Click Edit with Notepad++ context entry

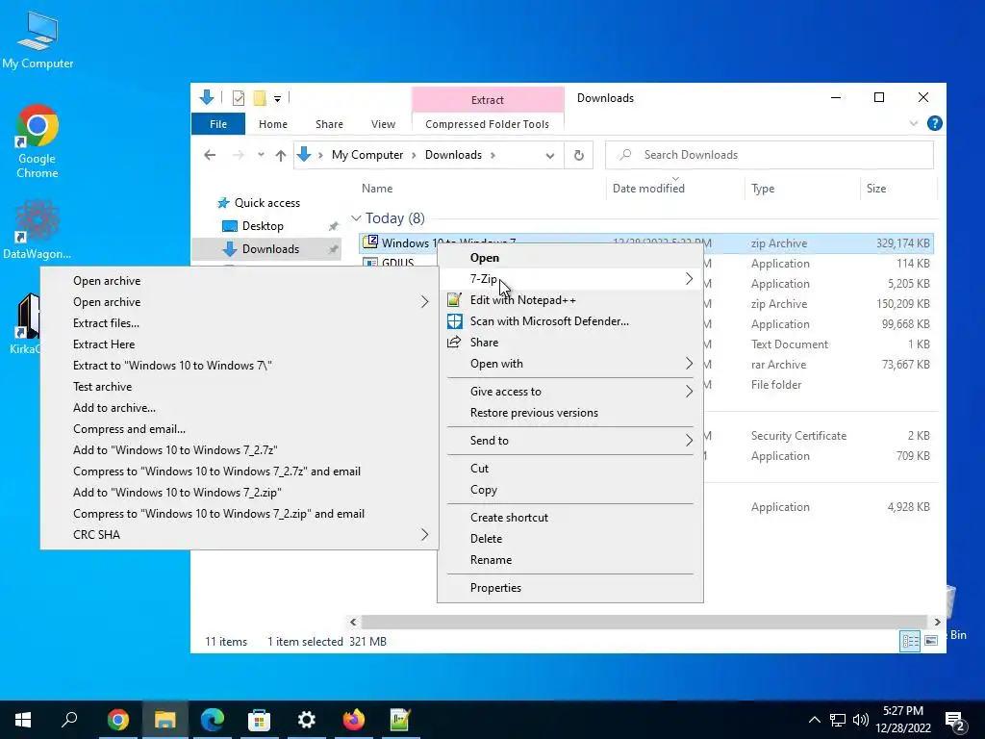coord(570,300)
